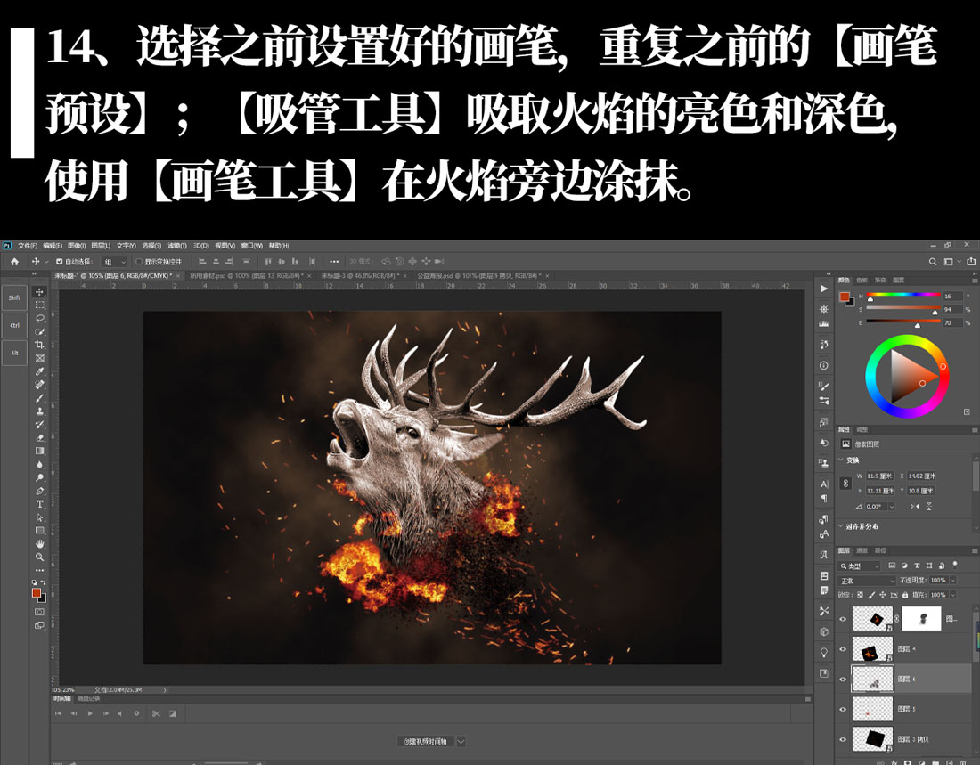Viewport: 980px width, 765px height.
Task: Click the Shift modifier key button
Action: click(14, 298)
